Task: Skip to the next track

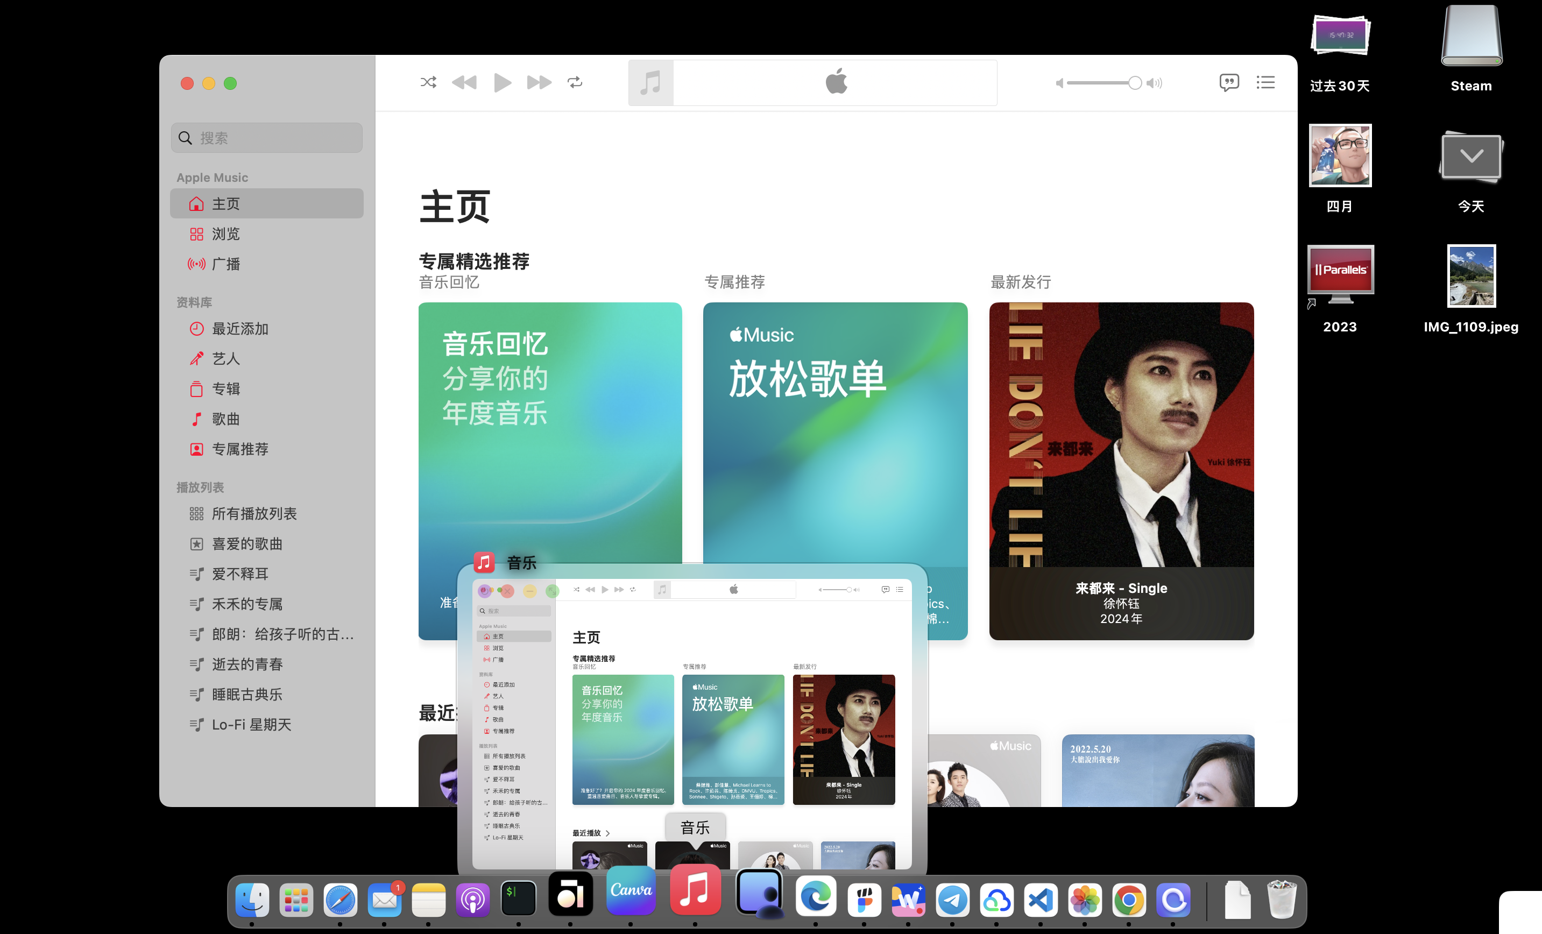Action: 539,82
